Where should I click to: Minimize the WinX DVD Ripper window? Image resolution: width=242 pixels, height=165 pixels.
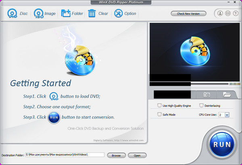point(229,2)
